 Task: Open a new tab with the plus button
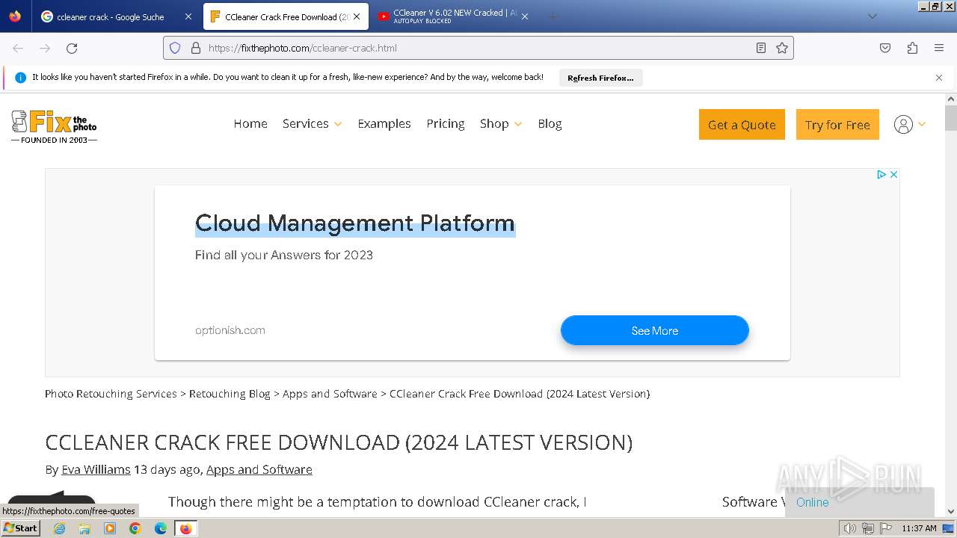coord(553,16)
